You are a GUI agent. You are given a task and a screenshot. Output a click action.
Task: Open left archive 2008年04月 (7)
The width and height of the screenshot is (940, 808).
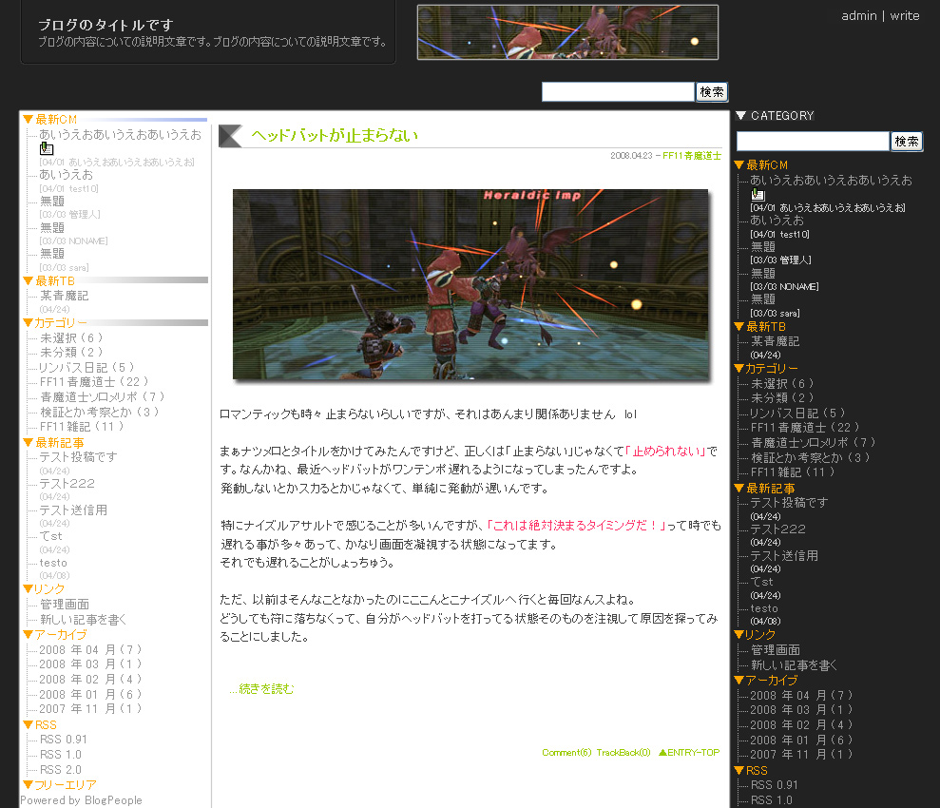[90, 650]
